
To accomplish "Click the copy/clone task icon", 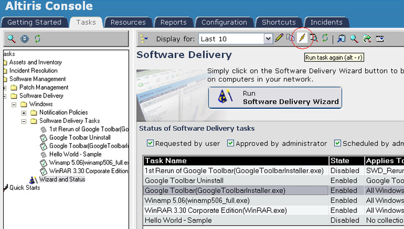I will 290,38.
